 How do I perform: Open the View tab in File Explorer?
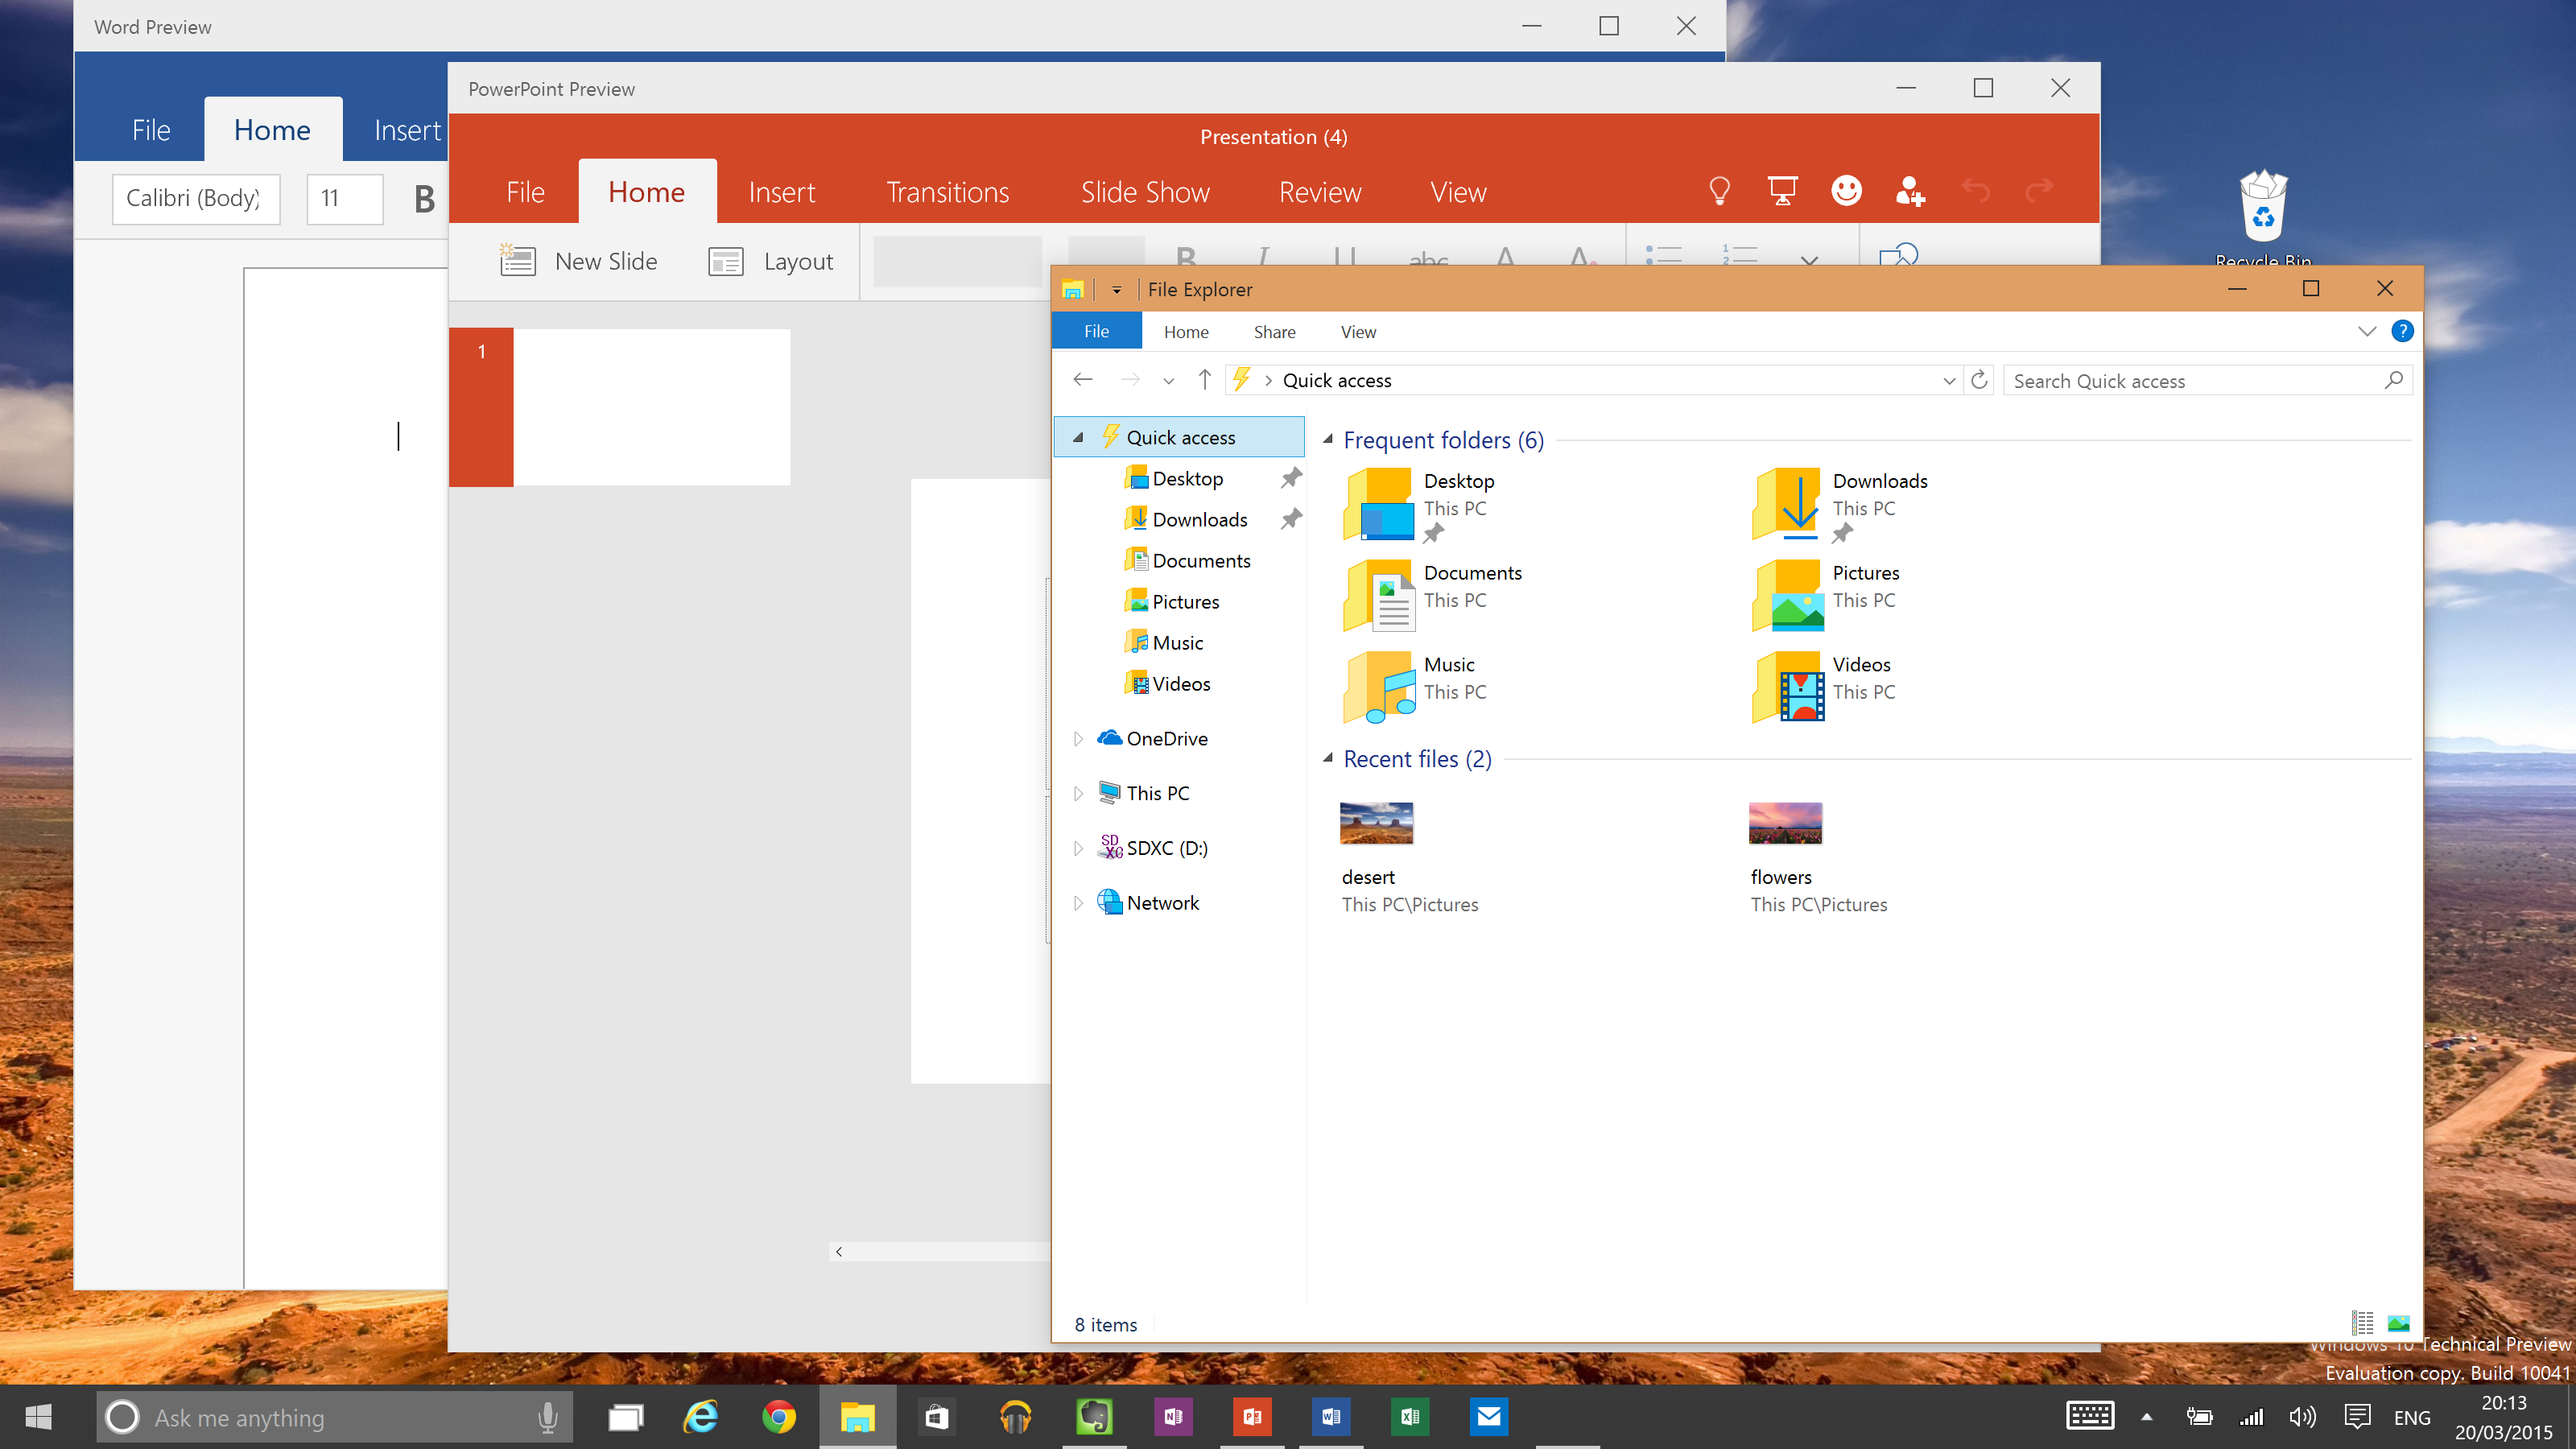[x=1358, y=332]
